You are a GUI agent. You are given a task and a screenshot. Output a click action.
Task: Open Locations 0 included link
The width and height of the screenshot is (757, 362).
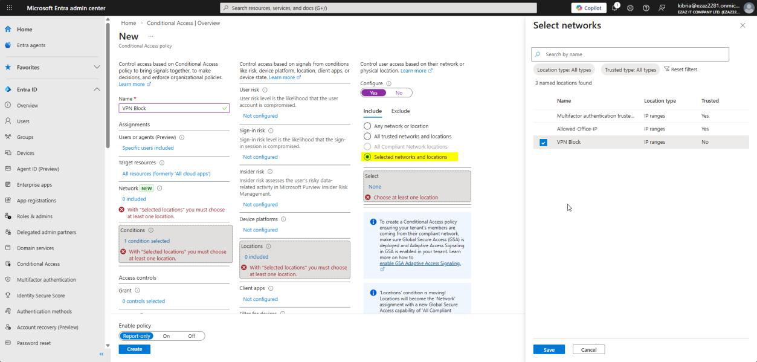point(256,257)
